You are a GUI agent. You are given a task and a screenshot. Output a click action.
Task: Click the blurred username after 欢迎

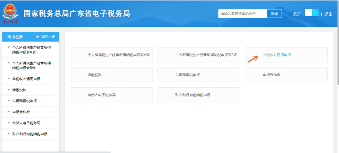(x=312, y=13)
